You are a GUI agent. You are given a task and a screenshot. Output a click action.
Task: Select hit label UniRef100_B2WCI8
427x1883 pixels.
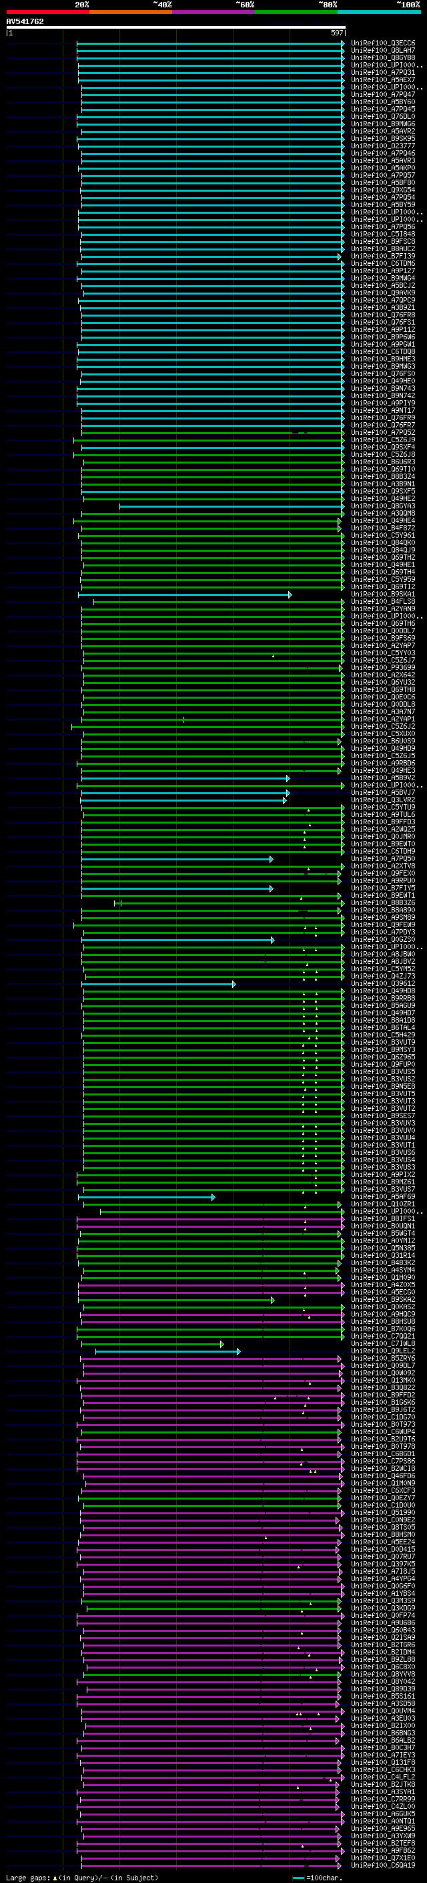pos(382,1469)
